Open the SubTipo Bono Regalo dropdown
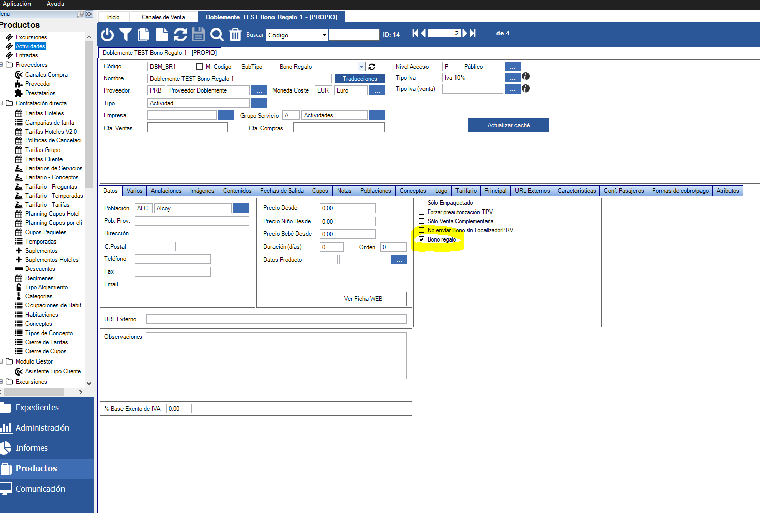Screen dimensions: 760x513 [361, 67]
